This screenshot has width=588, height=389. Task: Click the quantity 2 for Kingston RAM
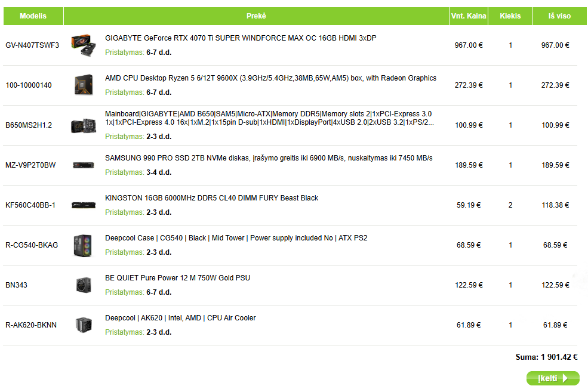510,205
